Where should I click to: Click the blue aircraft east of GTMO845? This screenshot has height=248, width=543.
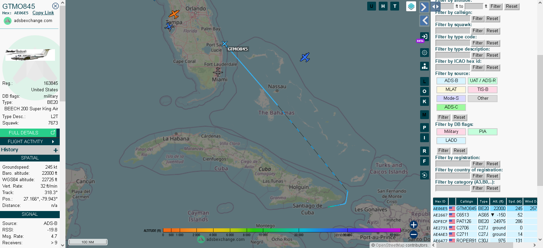pyautogui.click(x=305, y=57)
